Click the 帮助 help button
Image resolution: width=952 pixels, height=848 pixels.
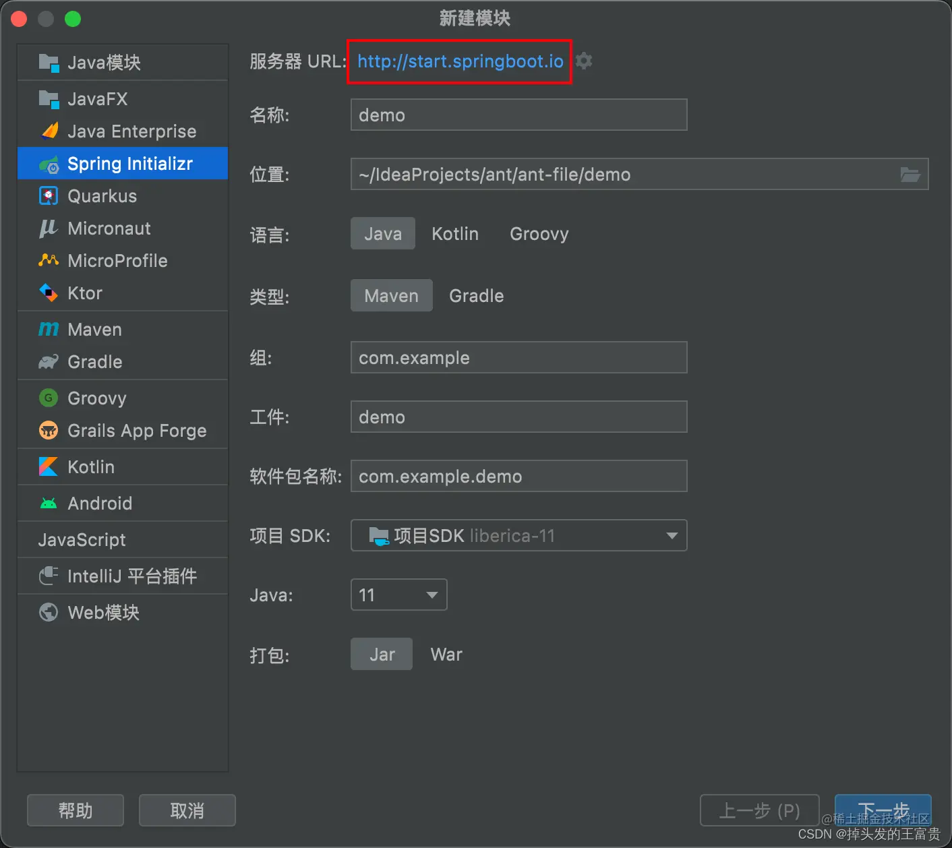(x=76, y=810)
